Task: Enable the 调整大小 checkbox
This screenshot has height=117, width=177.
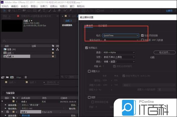Action: [89, 71]
